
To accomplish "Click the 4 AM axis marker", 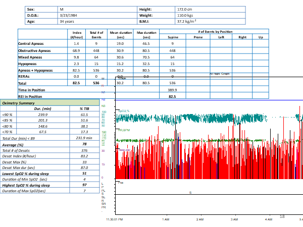I will tap(268, 220).
